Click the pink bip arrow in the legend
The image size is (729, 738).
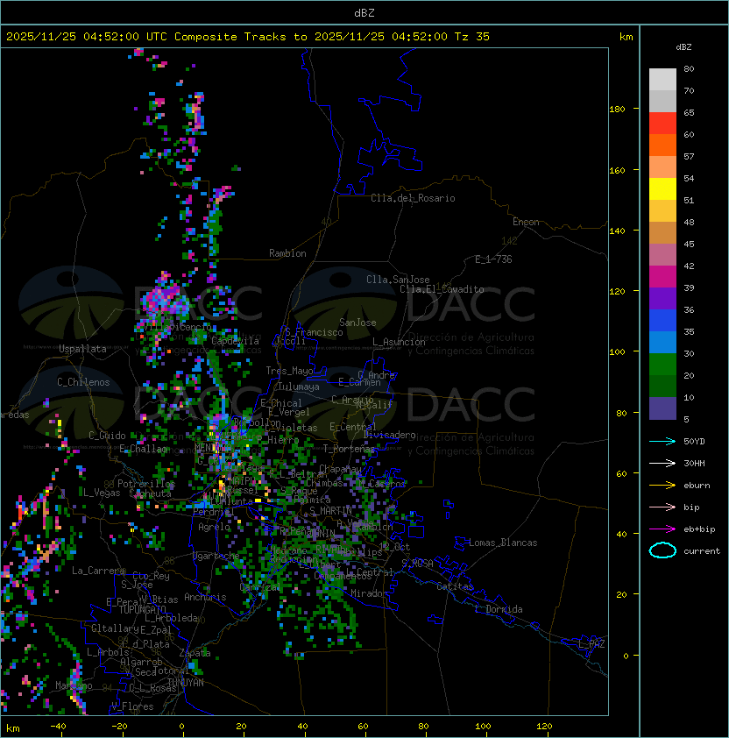click(x=662, y=507)
